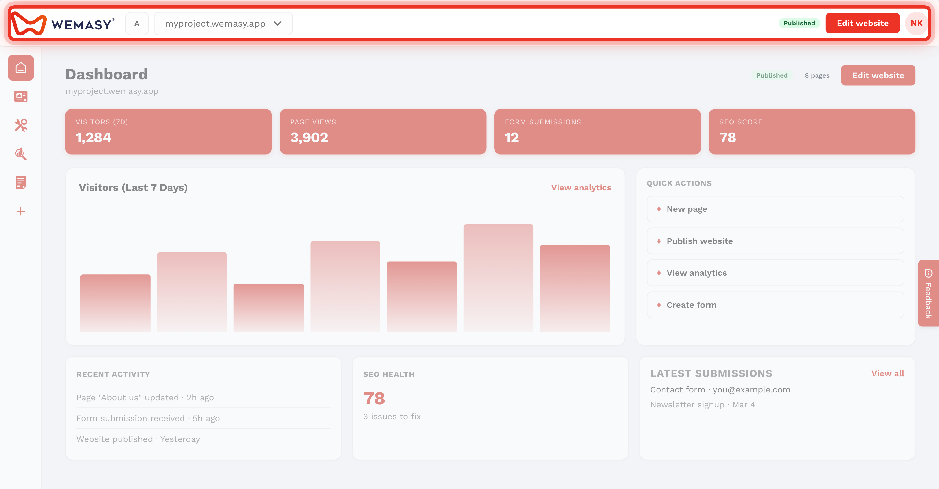
Task: Click the tallest bar in visitors chart
Action: 498,278
